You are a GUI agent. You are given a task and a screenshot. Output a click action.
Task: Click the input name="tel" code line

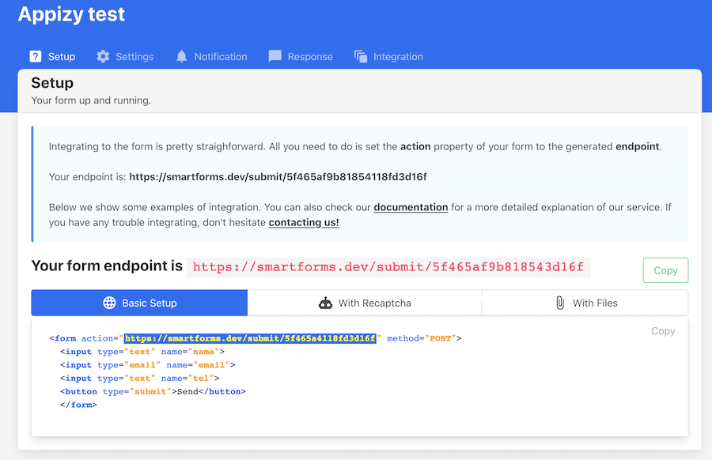click(140, 378)
